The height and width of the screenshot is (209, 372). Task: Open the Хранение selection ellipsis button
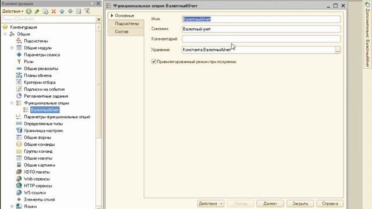(x=338, y=50)
